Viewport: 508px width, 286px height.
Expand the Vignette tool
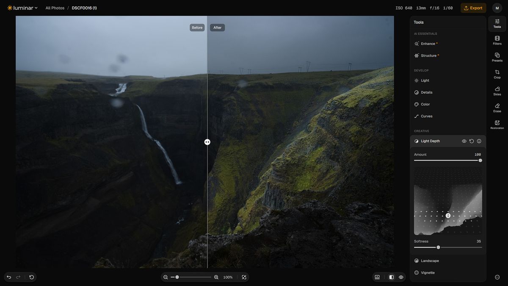tap(448, 272)
